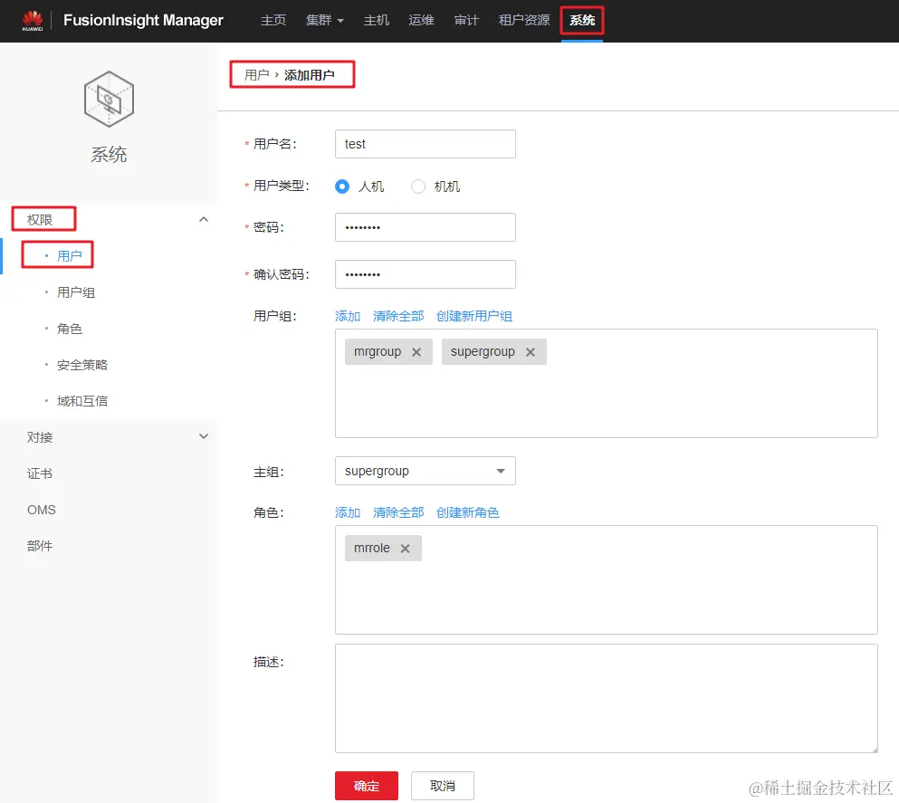Click the mrrole tag text

[371, 549]
